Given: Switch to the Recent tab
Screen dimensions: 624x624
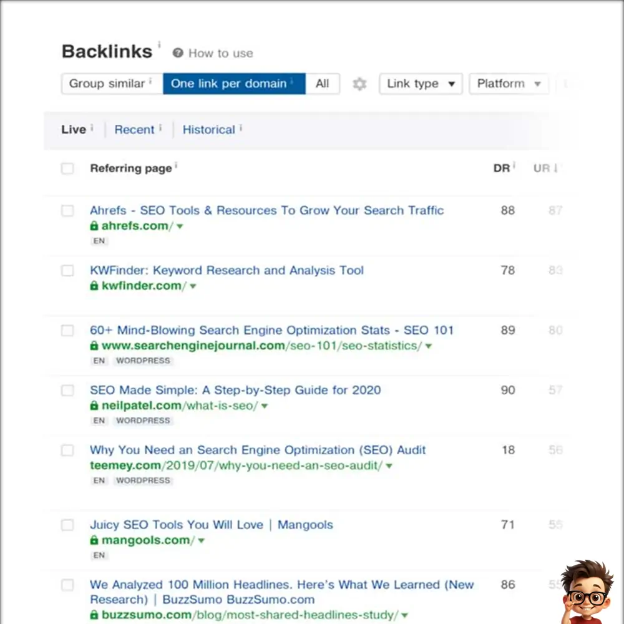Looking at the screenshot, I should [x=135, y=129].
